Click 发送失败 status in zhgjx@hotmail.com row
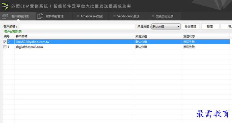The height and width of the screenshot is (123, 232). point(189,47)
